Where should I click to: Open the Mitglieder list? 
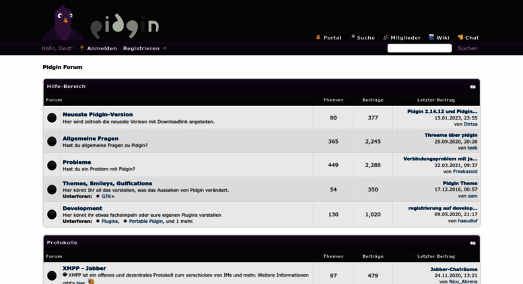[405, 38]
